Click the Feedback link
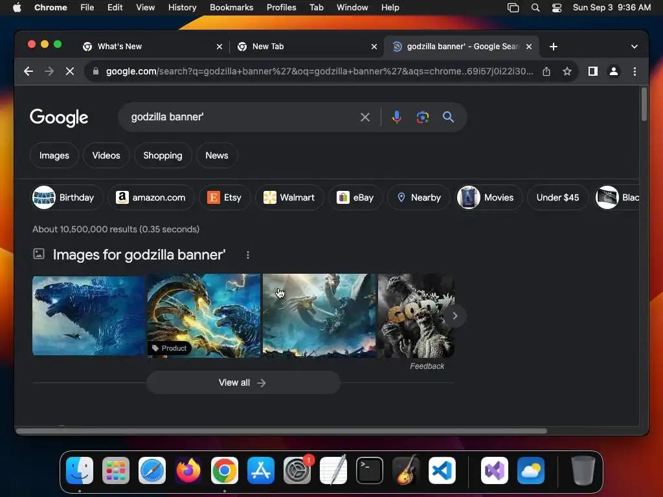Image resolution: width=663 pixels, height=497 pixels. pos(427,366)
